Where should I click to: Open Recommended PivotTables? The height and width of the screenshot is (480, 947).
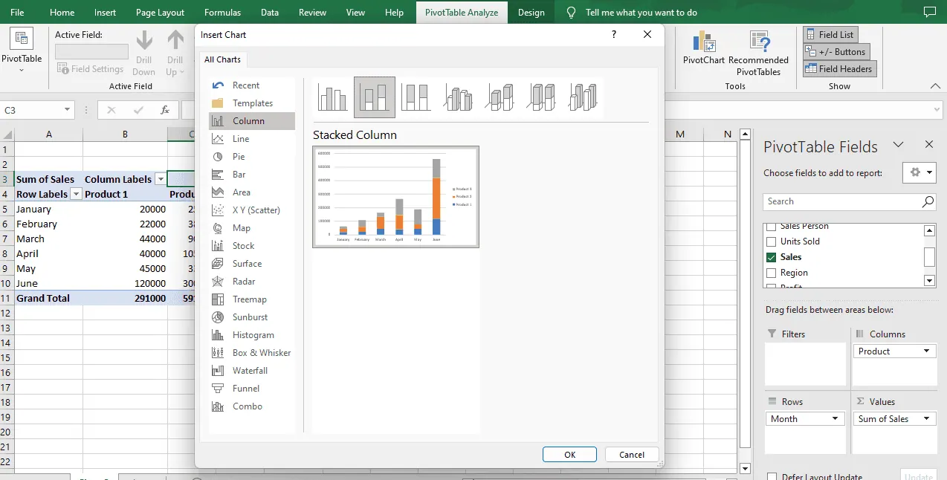click(758, 53)
